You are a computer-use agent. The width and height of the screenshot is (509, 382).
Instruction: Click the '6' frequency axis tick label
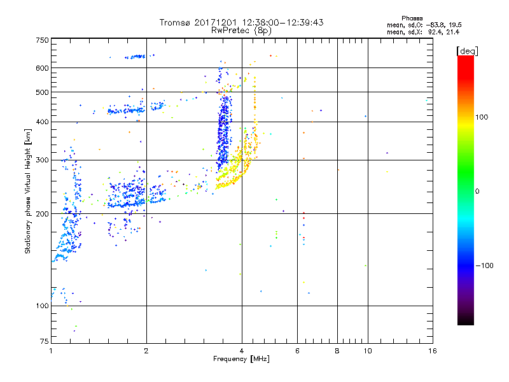pyautogui.click(x=297, y=351)
